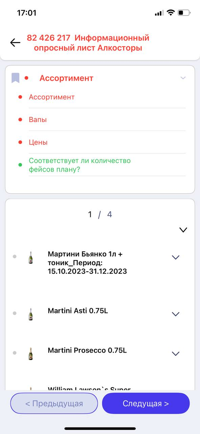Image resolution: width=200 pixels, height=434 pixels.
Task: Tap the battery status icon
Action: 184,13
